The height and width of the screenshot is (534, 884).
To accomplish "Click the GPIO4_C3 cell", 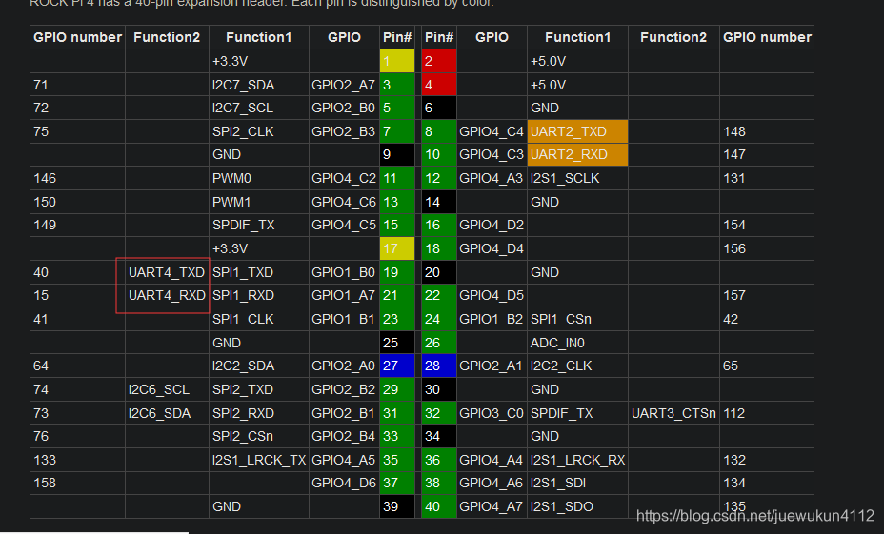I will [x=492, y=154].
